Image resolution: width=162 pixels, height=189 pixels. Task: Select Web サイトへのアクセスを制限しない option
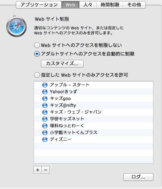(37, 45)
